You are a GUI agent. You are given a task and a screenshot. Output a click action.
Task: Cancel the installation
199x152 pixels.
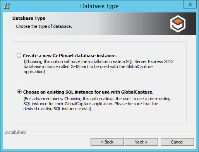tap(177, 142)
